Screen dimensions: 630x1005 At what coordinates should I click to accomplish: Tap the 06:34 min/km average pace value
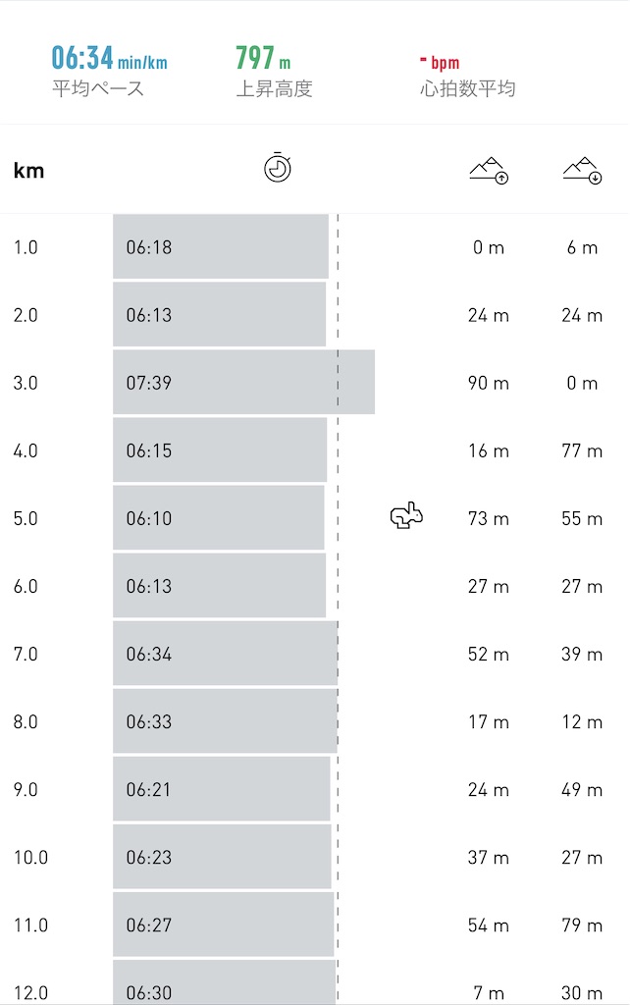point(110,58)
